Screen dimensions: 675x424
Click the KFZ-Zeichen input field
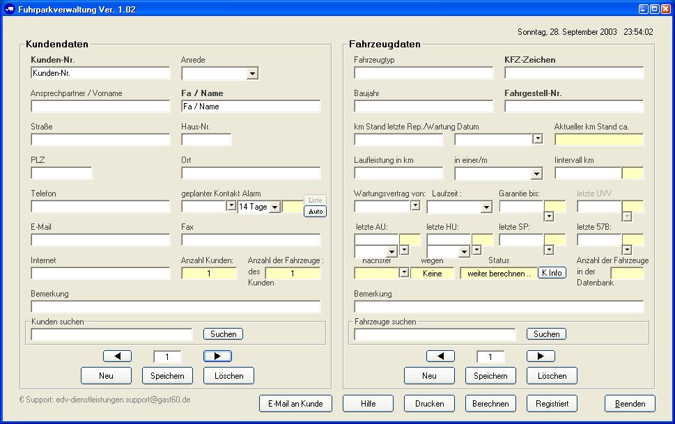click(x=574, y=73)
